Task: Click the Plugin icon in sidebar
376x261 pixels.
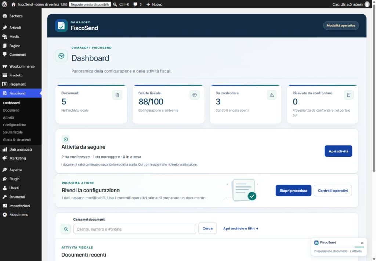Action: [4, 179]
